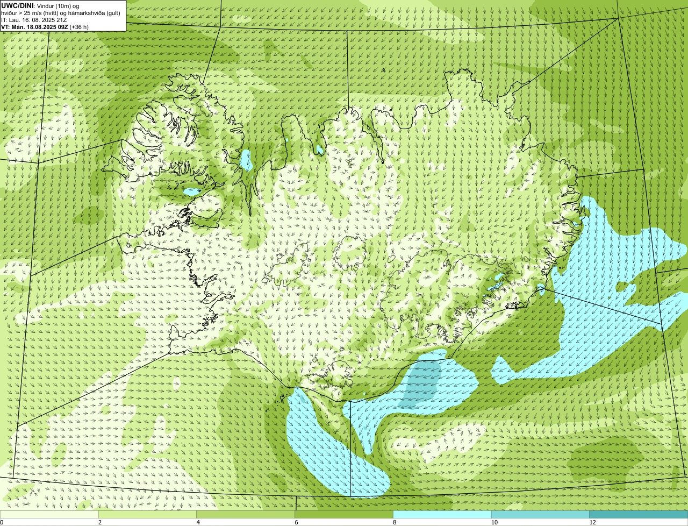Click the scale label '12'
688x526 pixels.
[592, 522]
